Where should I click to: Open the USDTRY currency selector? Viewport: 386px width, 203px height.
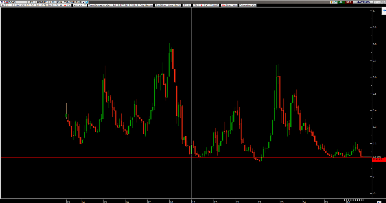click(42, 2)
